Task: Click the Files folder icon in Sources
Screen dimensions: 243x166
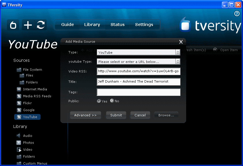Action: pos(22,75)
